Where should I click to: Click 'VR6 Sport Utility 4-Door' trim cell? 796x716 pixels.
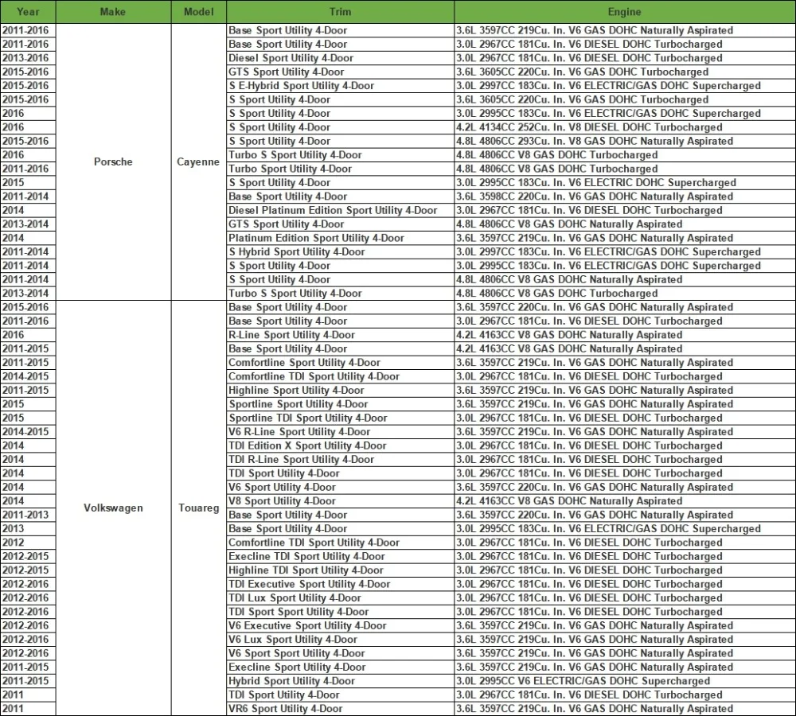tap(340, 708)
